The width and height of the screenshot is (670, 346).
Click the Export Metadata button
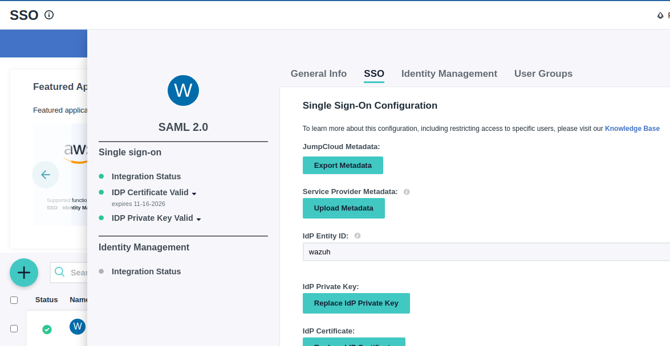pos(343,165)
